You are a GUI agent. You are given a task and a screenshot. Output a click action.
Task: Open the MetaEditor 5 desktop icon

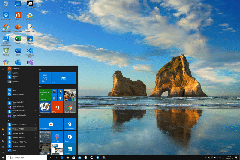(x=30, y=16)
